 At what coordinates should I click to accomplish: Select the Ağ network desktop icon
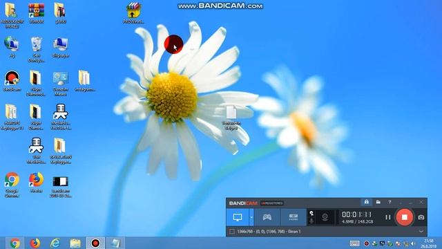coord(12,47)
